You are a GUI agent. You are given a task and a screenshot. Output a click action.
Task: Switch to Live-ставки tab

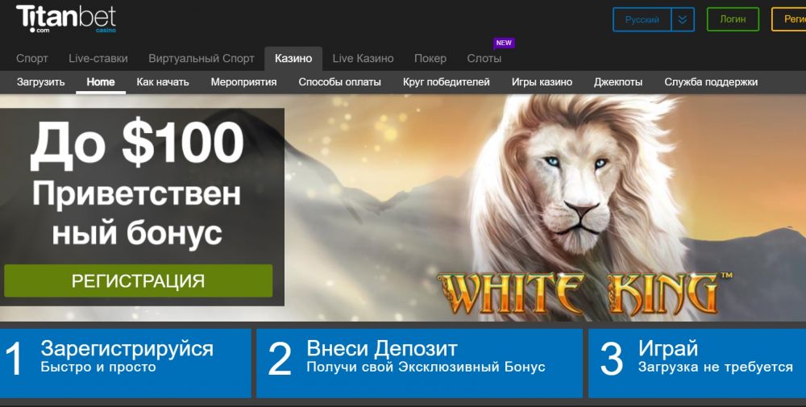tap(98, 59)
